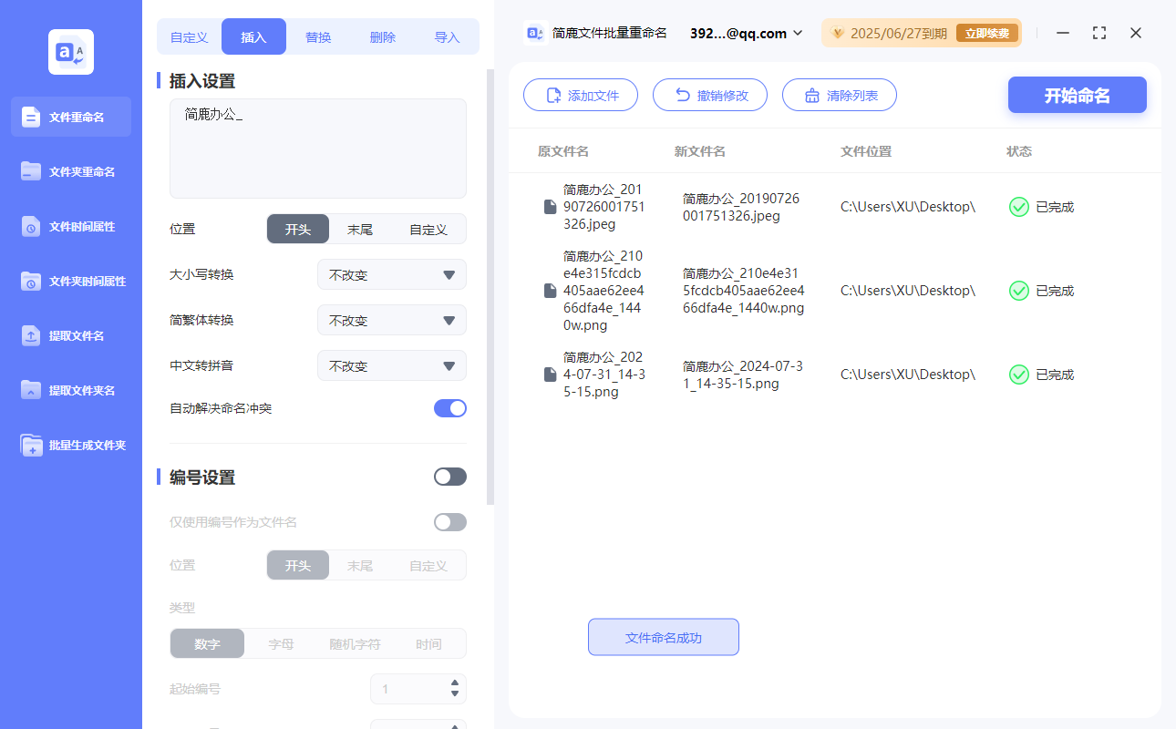This screenshot has width=1176, height=729.
Task: Toggle 仅使用编号作为文件名
Action: (449, 521)
